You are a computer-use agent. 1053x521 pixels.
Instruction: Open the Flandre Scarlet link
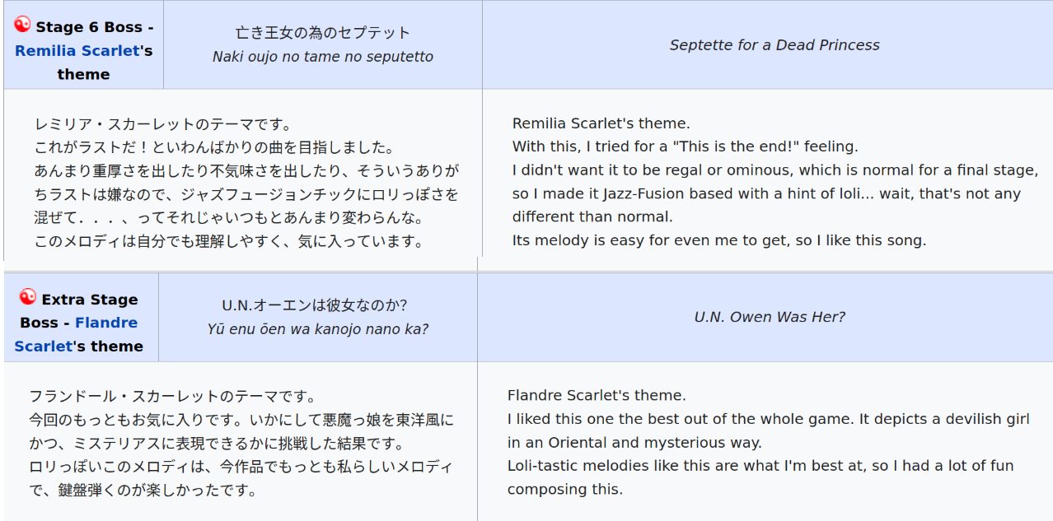pyautogui.click(x=76, y=334)
